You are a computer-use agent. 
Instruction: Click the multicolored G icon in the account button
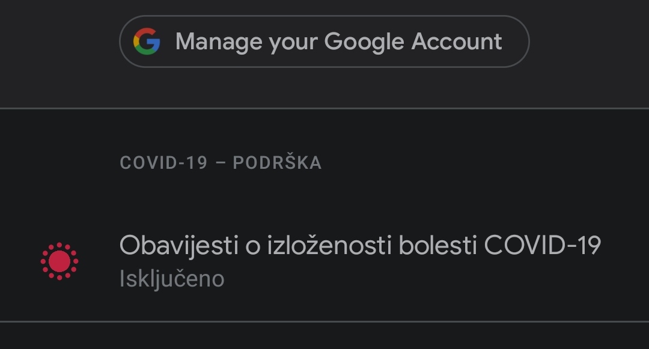point(147,41)
